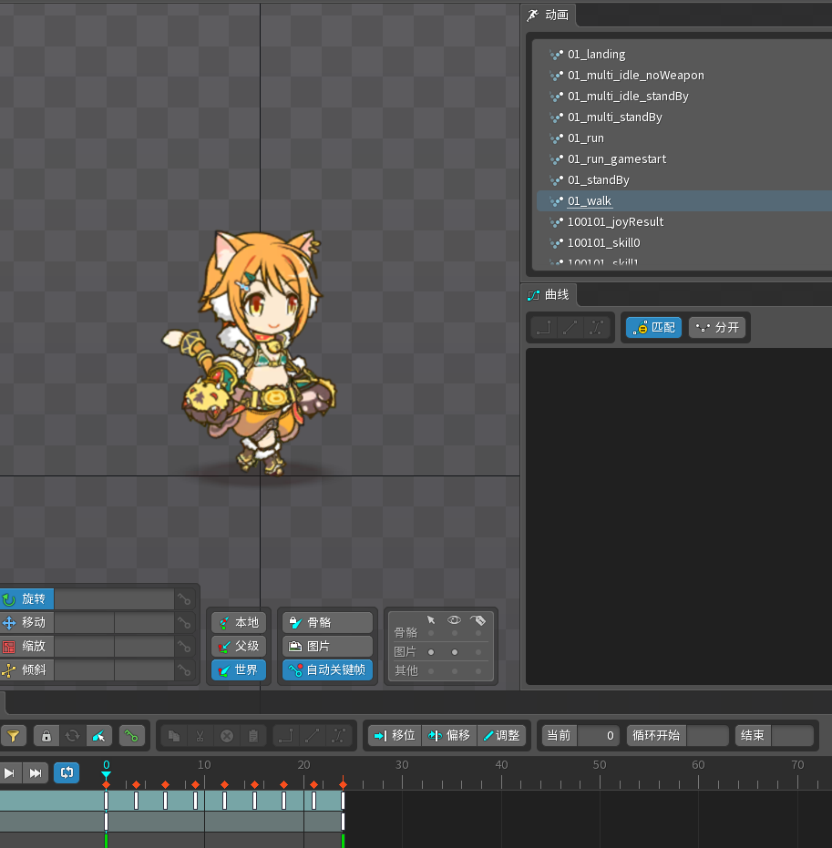Toggle 世界 (World) axes mode
Screen dimensions: 832x848
(x=239, y=670)
